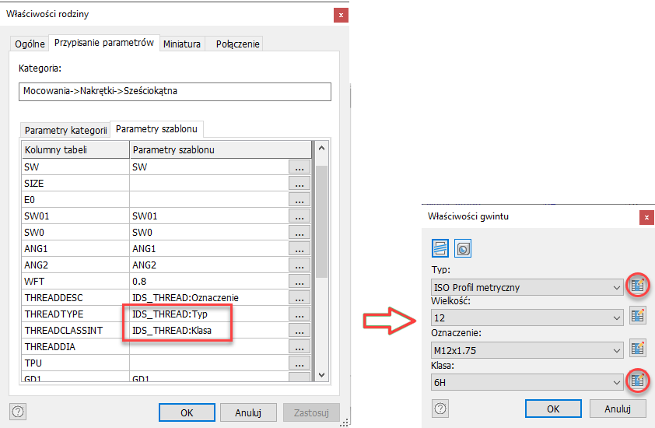The image size is (655, 428).
Task: Click the browse button for SW0 row
Action: click(x=299, y=232)
